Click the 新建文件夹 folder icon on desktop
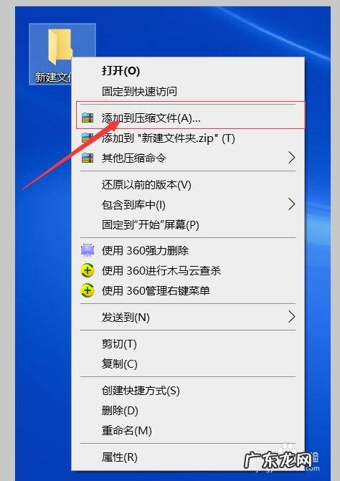This screenshot has width=340, height=481. coord(60,47)
